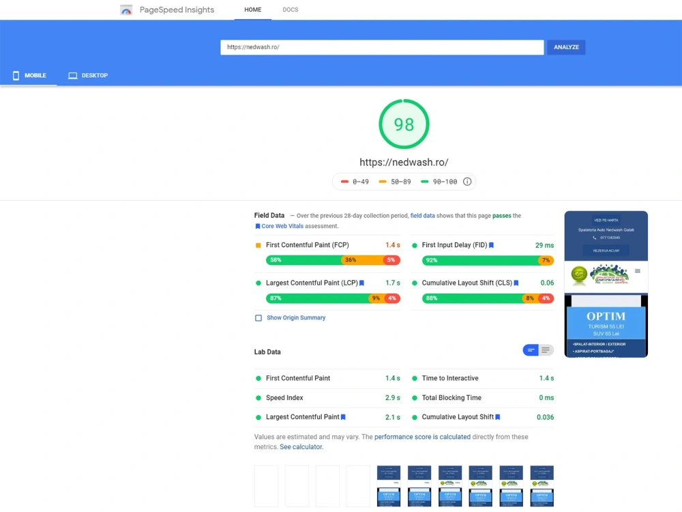
Task: Open the field data link
Action: coord(422,216)
